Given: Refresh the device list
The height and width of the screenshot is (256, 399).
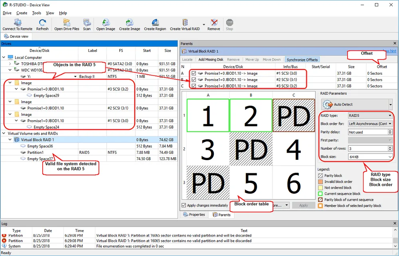Looking at the screenshot, I should (x=42, y=23).
